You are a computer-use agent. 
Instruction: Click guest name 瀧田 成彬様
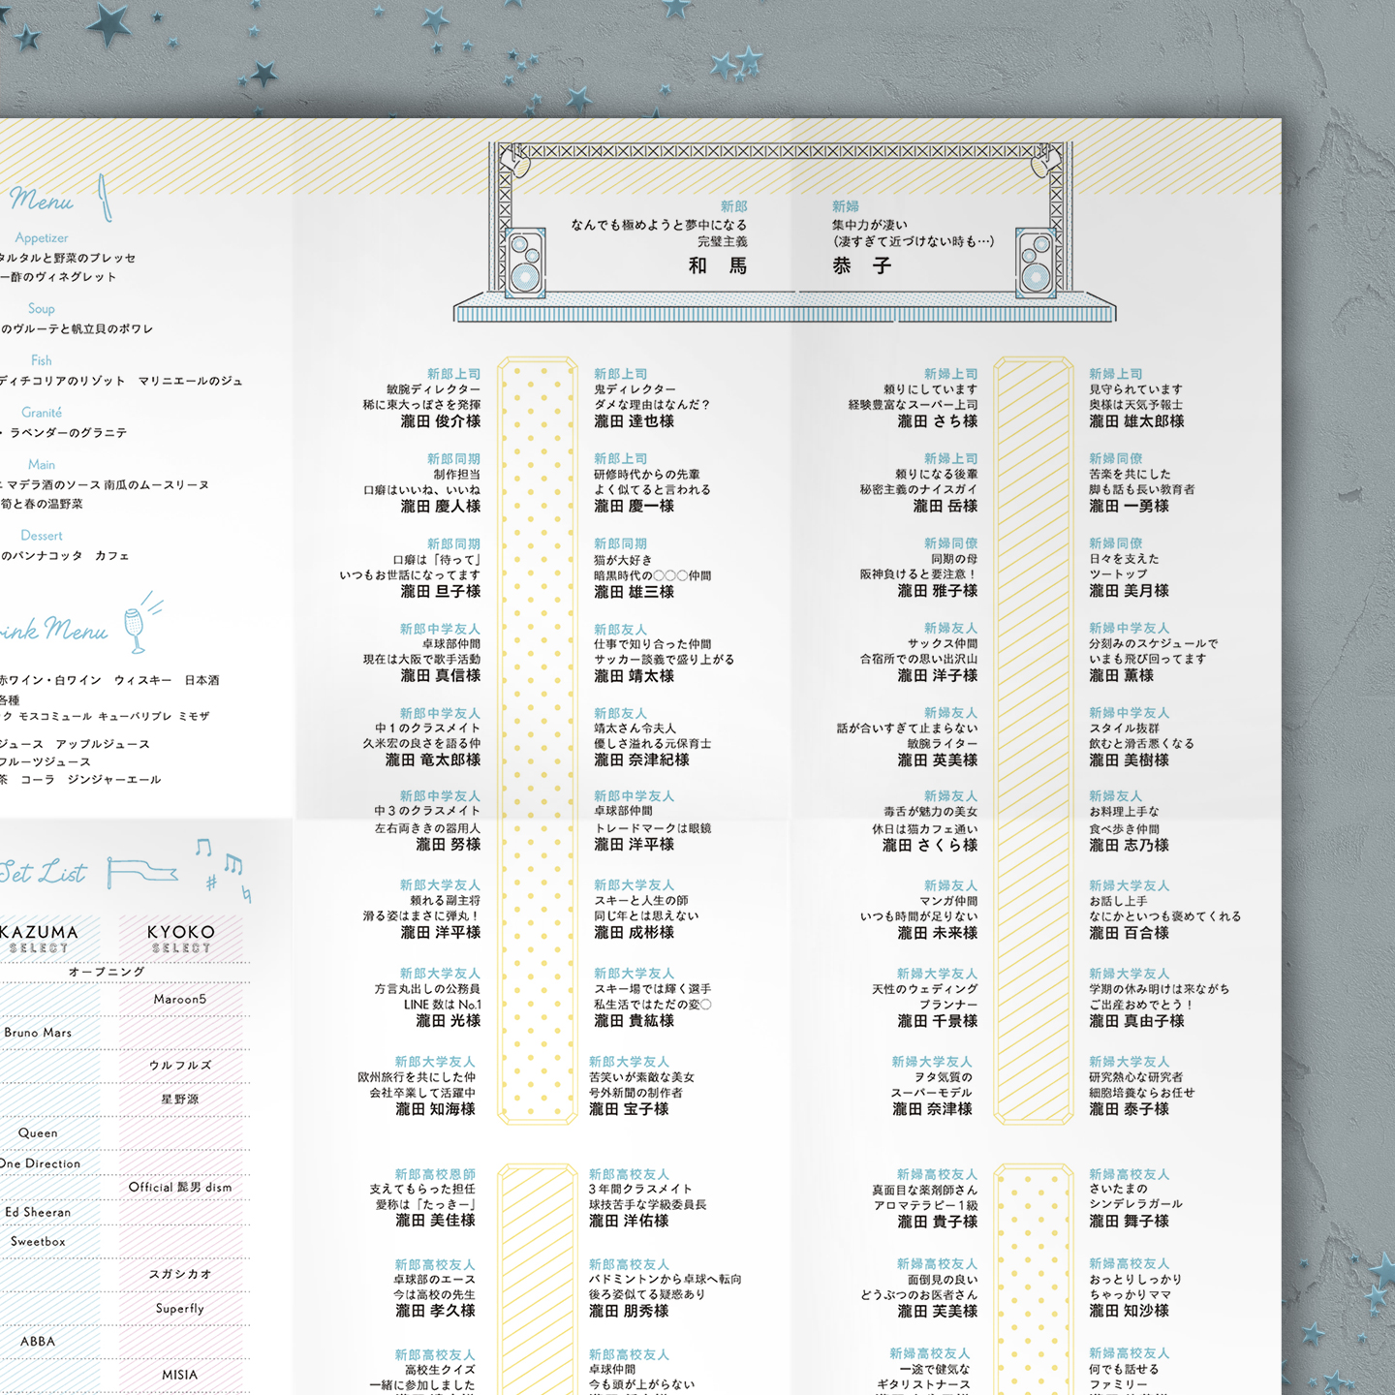click(635, 933)
